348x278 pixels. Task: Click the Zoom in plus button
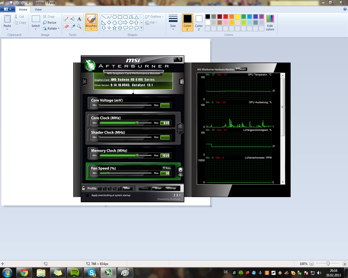tap(344, 264)
